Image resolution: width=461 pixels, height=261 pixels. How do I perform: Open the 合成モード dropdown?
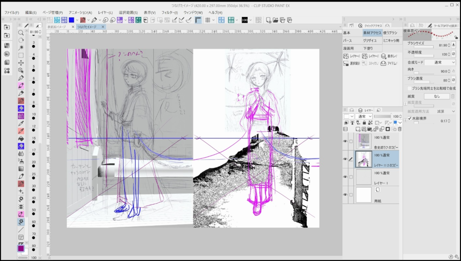(440, 62)
